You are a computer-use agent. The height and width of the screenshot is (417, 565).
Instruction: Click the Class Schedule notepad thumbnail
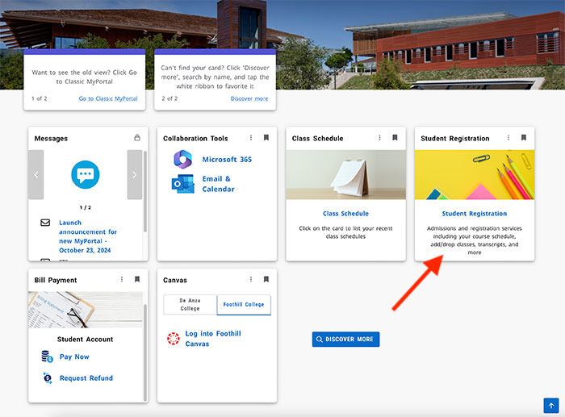pyautogui.click(x=345, y=175)
